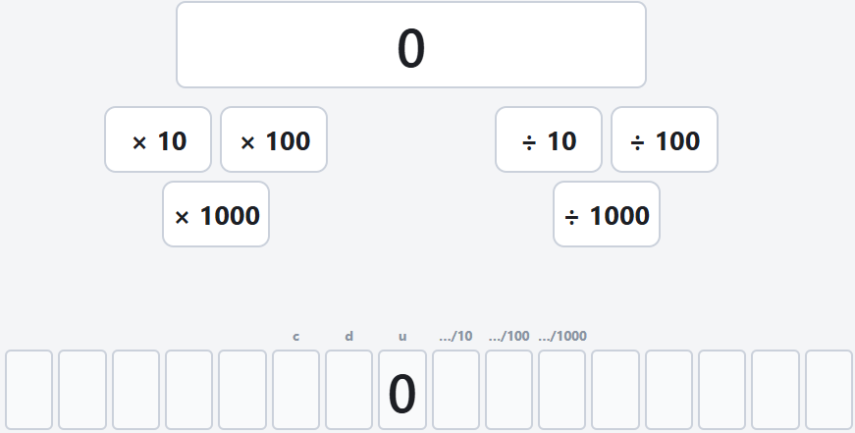Click the tenths cell under .../10
855x433 pixels.
(455, 390)
